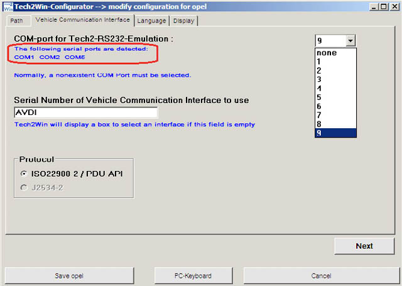Click the serial number AVDI input field
The height and width of the screenshot is (286, 402).
(85, 113)
